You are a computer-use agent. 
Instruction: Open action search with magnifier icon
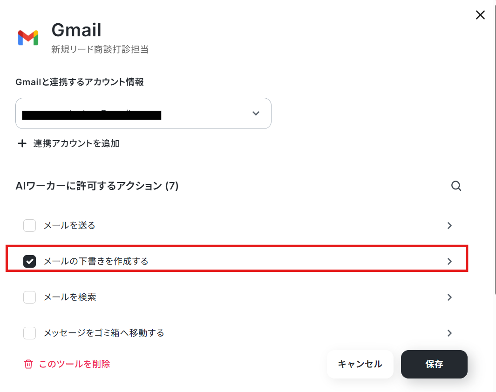click(x=456, y=186)
